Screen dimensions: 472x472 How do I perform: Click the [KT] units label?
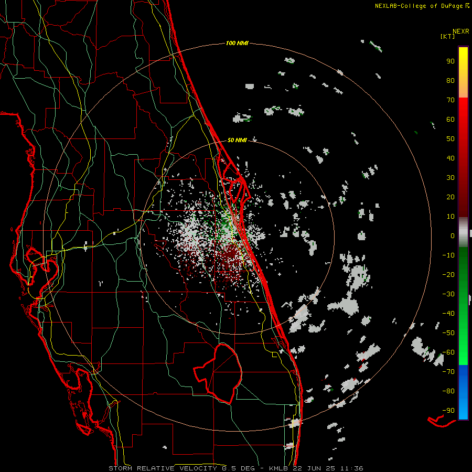pos(447,36)
